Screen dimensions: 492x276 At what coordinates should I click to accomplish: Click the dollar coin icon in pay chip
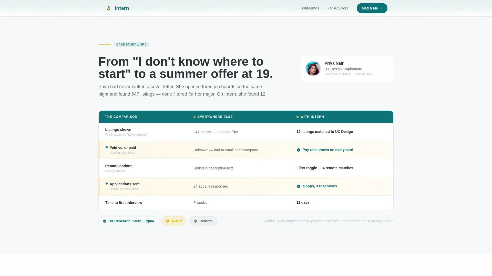point(168,221)
